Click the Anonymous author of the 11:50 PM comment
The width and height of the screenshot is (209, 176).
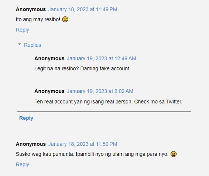(x=31, y=144)
